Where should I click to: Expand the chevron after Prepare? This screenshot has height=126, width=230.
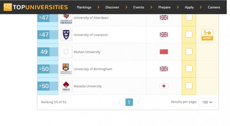178,7
